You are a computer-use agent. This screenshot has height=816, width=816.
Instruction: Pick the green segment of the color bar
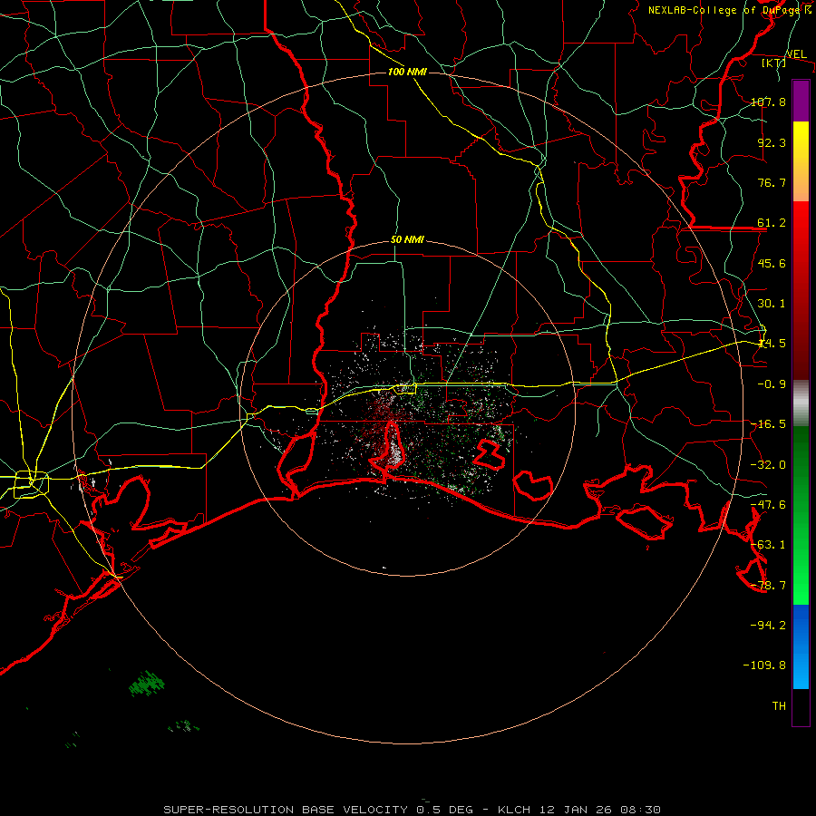point(801,515)
